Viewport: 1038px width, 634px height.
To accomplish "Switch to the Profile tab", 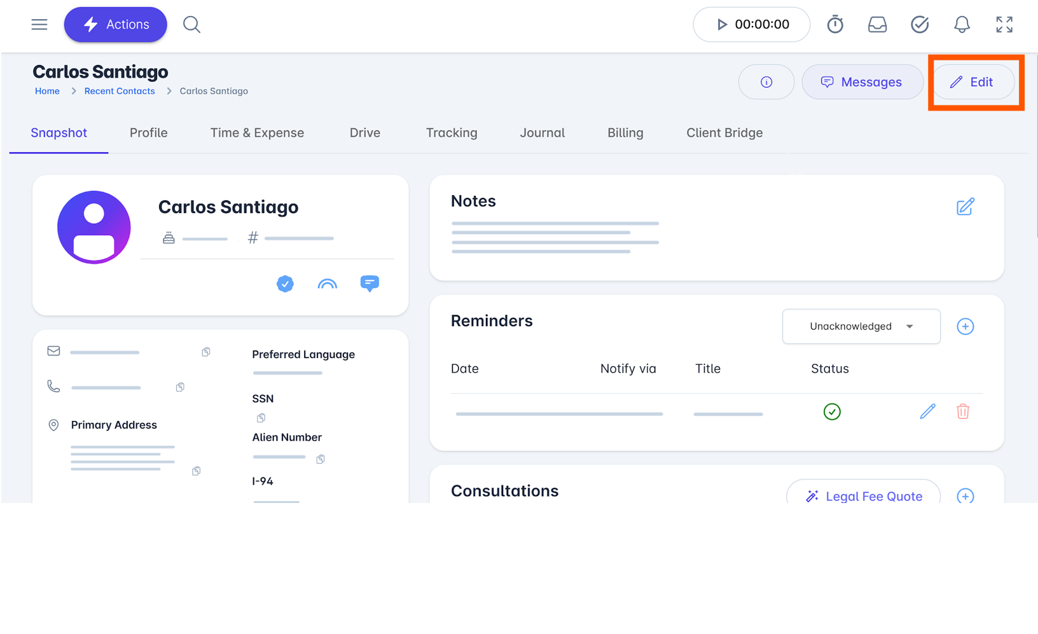I will pyautogui.click(x=149, y=133).
